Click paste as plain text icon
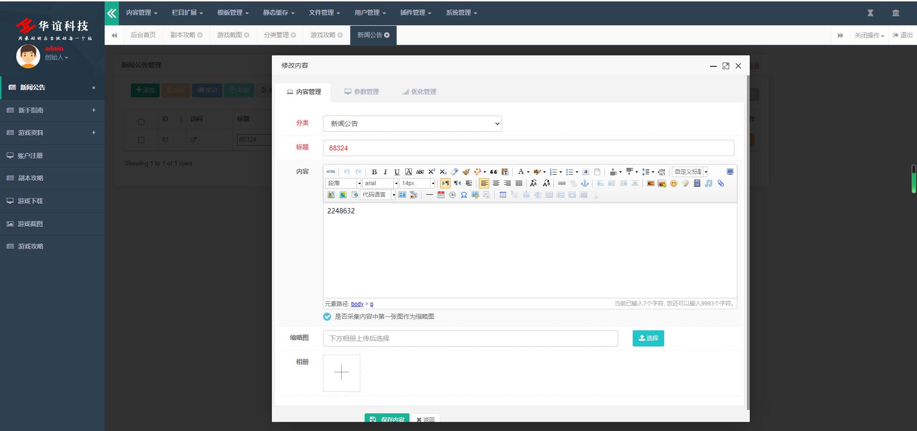This screenshot has width=917, height=431. pos(505,172)
